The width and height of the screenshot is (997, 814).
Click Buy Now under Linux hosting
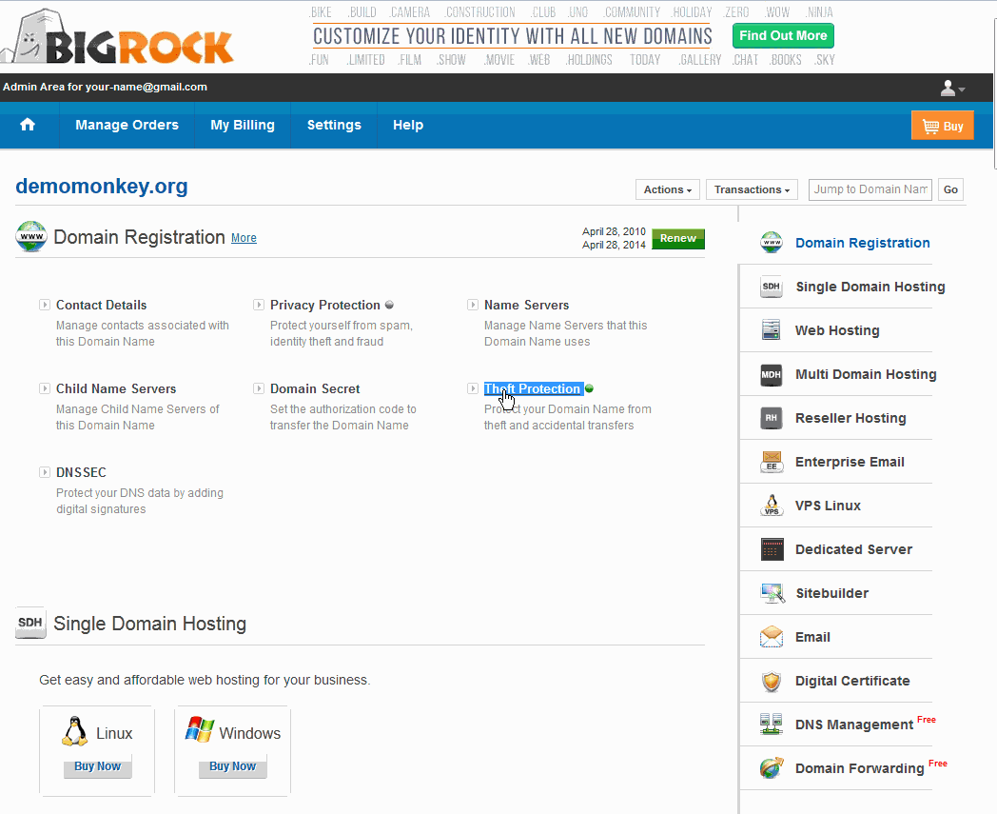(97, 766)
